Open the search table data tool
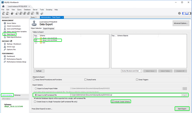The height and width of the screenshot is (113, 192). [37, 13]
